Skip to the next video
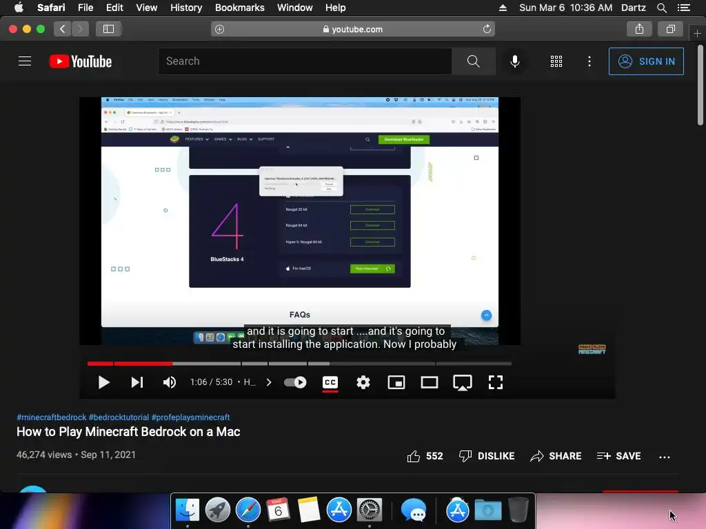The width and height of the screenshot is (706, 529). (137, 382)
